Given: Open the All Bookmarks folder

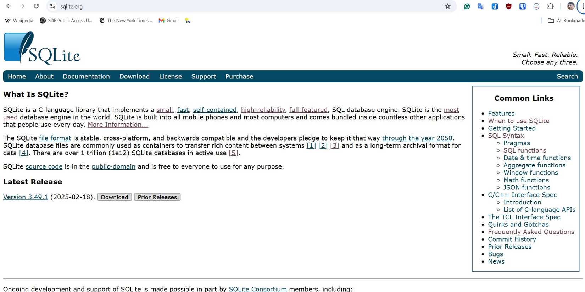Looking at the screenshot, I should [x=566, y=21].
